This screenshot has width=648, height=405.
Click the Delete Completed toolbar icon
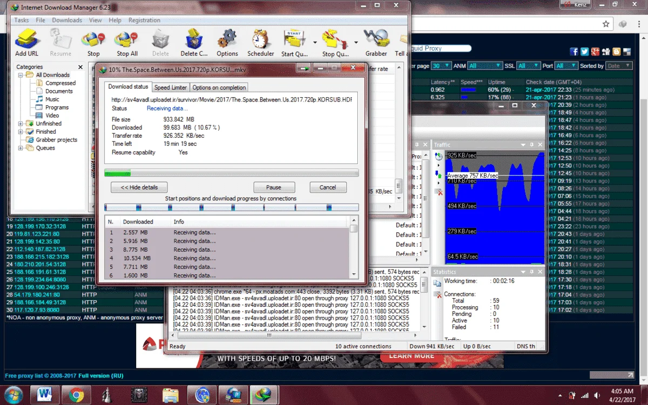(194, 43)
